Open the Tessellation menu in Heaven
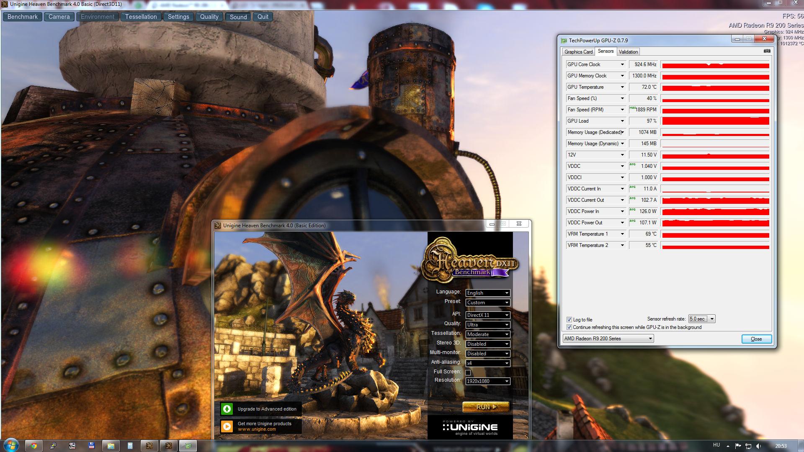 141,17
